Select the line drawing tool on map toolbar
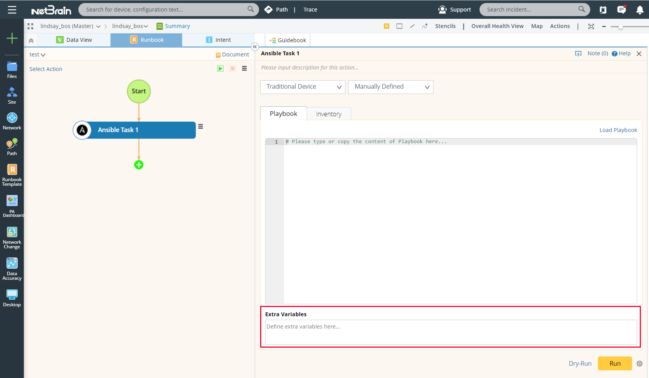The image size is (649, 378). 412,26
